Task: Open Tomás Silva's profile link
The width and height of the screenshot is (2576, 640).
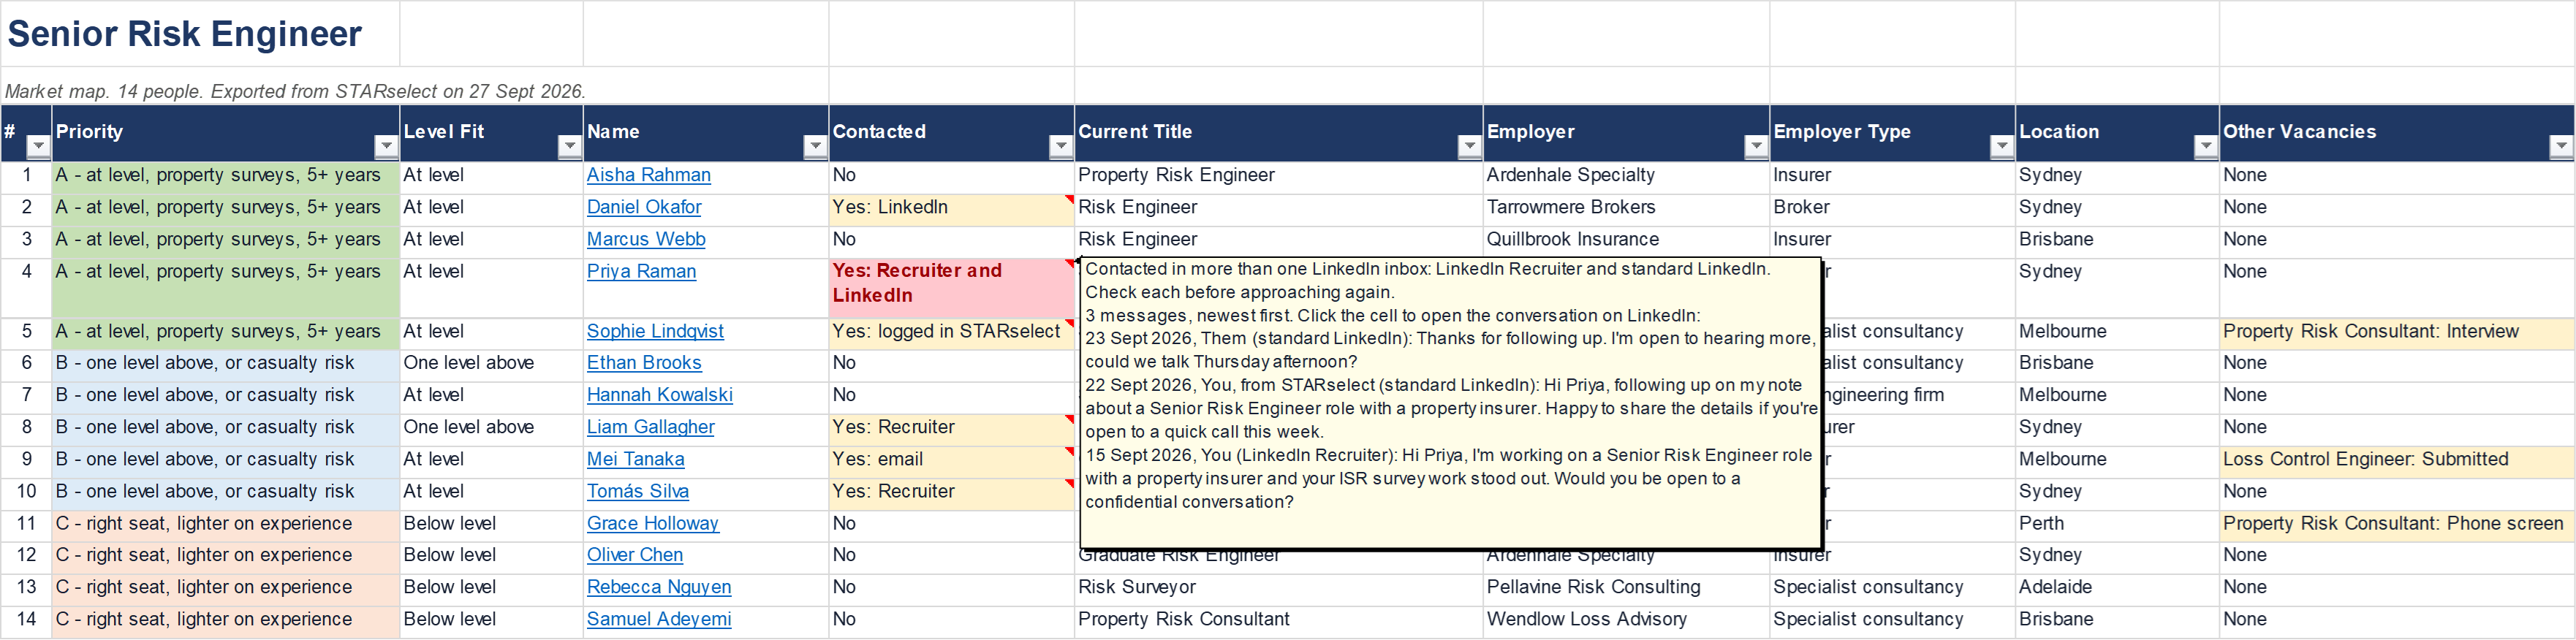Action: coord(638,491)
